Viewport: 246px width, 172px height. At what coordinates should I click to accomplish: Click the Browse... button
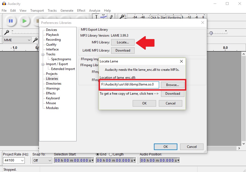[172, 85]
